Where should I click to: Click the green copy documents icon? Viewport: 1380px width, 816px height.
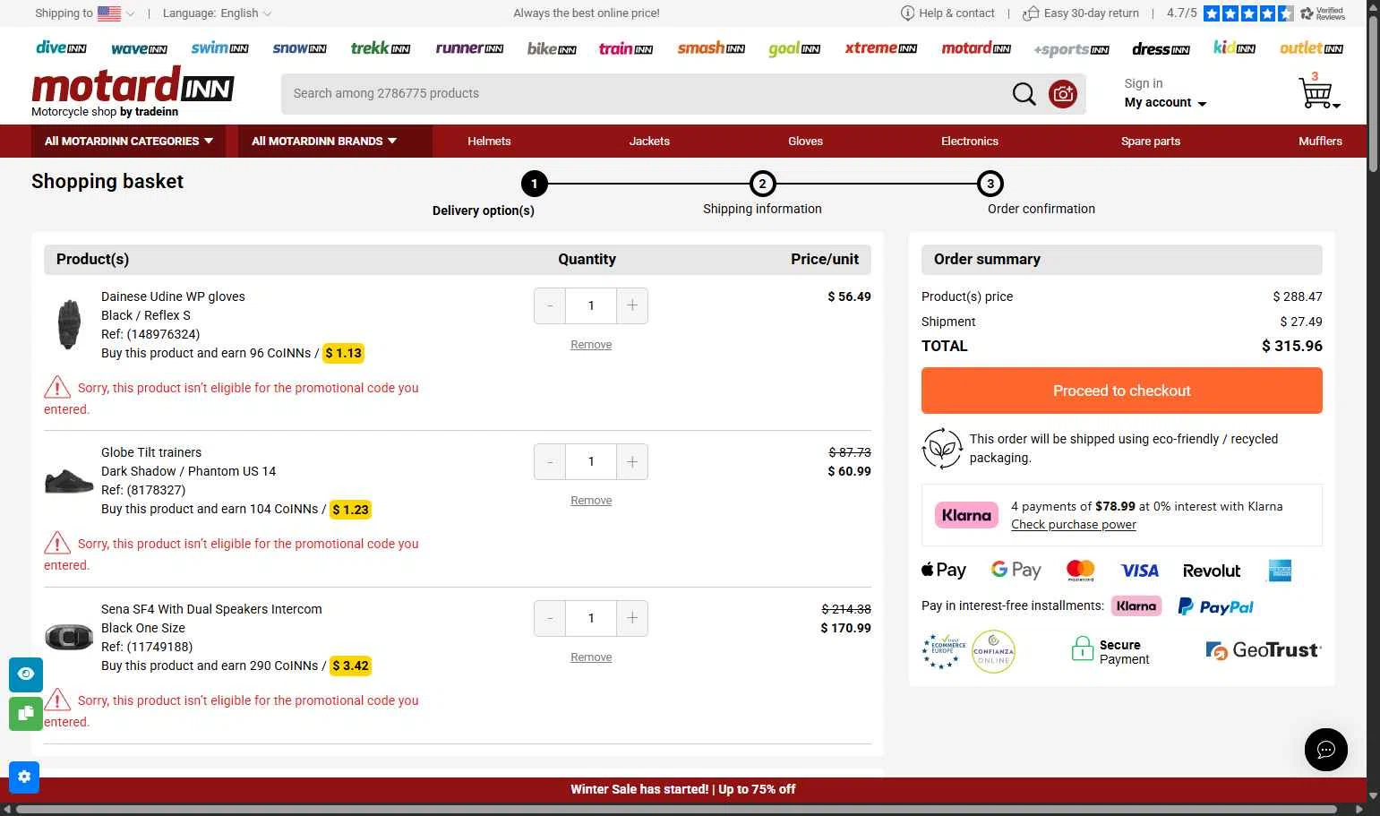26,714
